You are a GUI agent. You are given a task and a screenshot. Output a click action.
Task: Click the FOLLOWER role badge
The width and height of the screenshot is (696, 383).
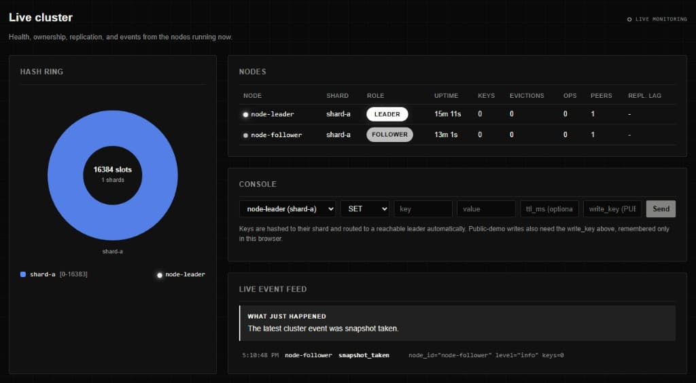pyautogui.click(x=389, y=134)
